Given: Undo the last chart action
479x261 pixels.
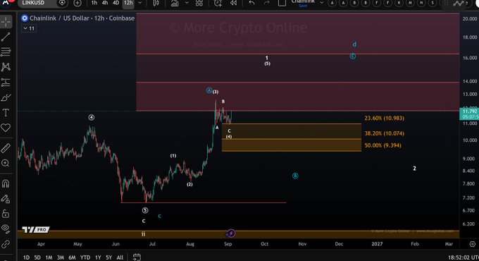Looking at the screenshot, I should click(x=251, y=3).
